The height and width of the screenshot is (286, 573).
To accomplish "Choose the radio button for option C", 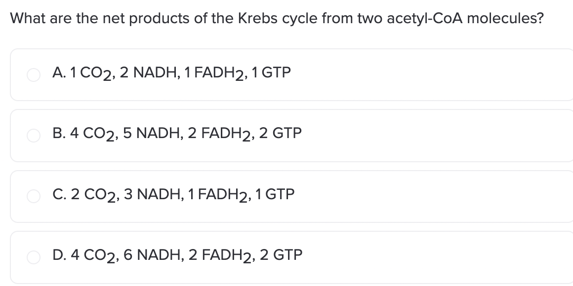I will (x=34, y=196).
